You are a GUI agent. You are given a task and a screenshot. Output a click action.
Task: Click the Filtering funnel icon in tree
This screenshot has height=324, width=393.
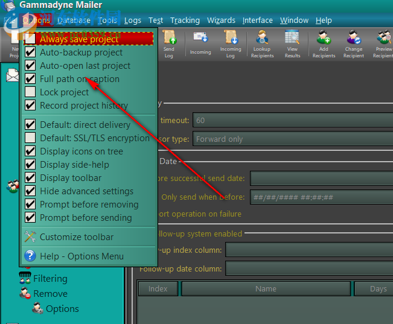click(x=25, y=278)
